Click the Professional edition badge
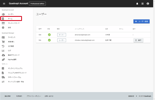Viewport: 155px width, 100px height. (37, 4)
